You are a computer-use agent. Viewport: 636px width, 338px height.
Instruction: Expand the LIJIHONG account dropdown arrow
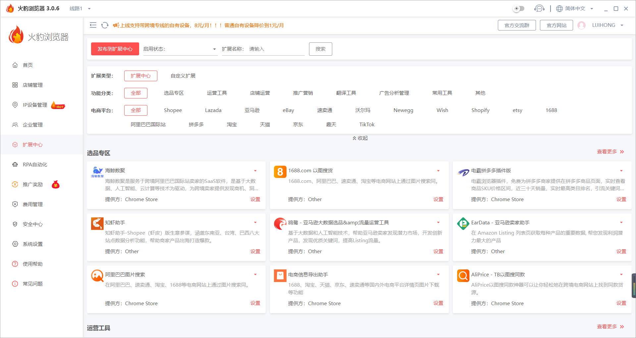(622, 25)
